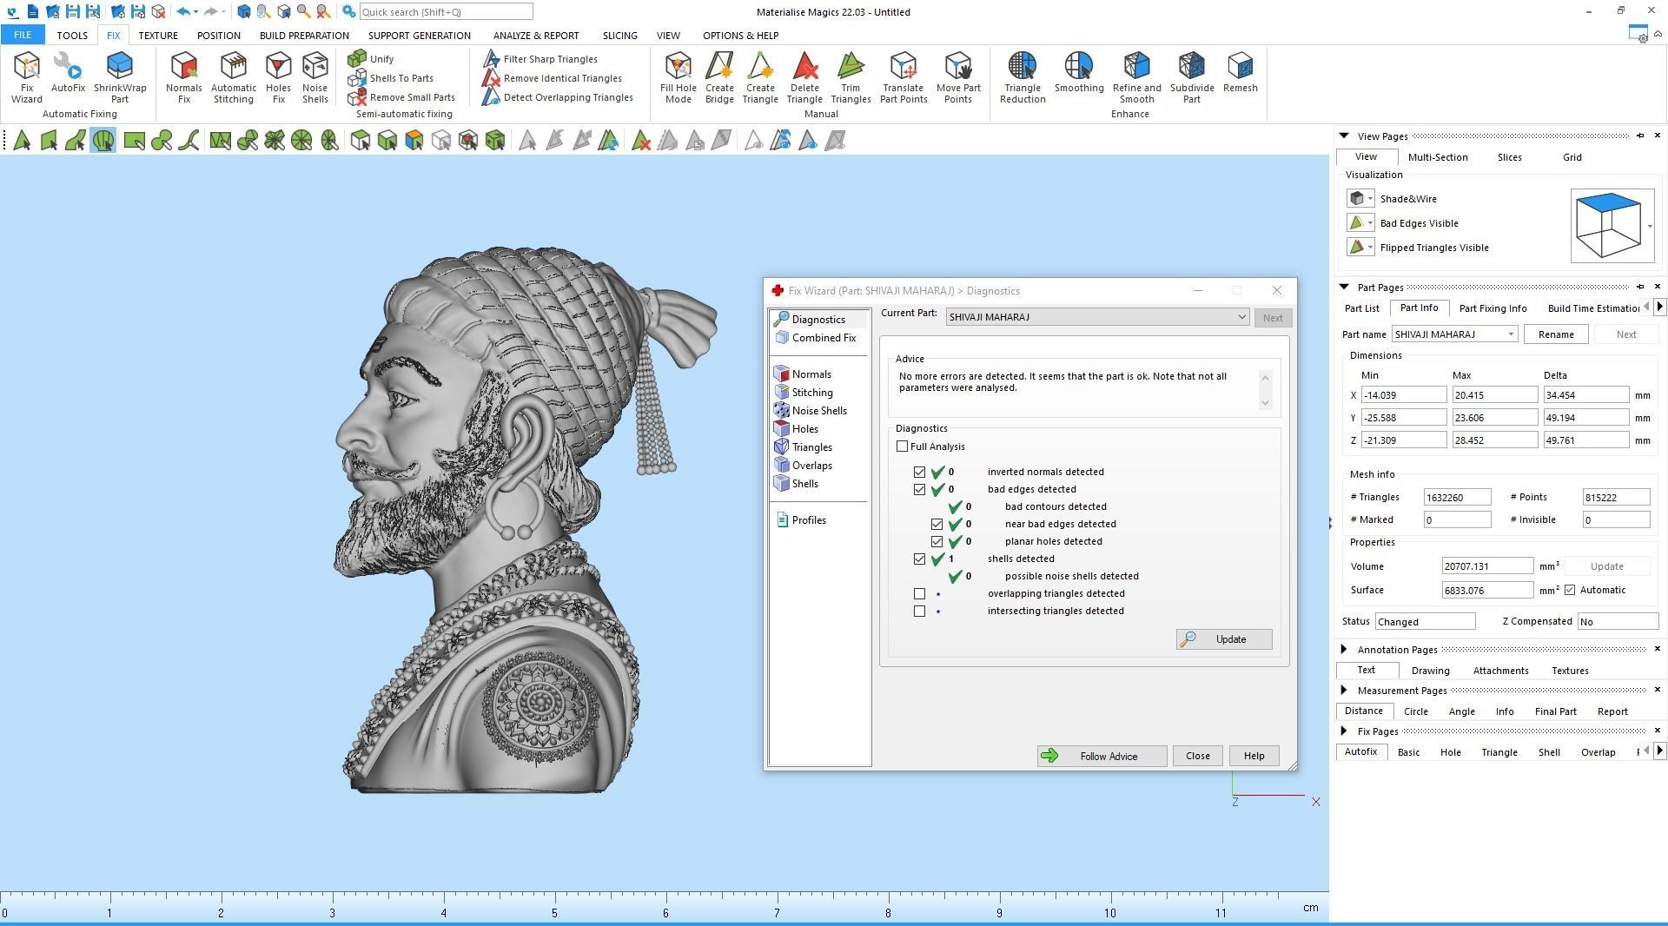Image resolution: width=1668 pixels, height=926 pixels.
Task: Pick the Trim Triangles tool
Action: click(851, 76)
